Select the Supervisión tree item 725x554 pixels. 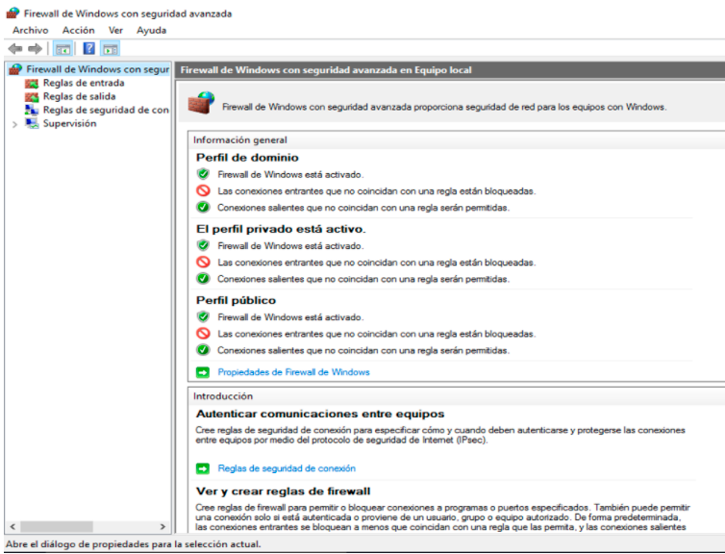click(69, 123)
